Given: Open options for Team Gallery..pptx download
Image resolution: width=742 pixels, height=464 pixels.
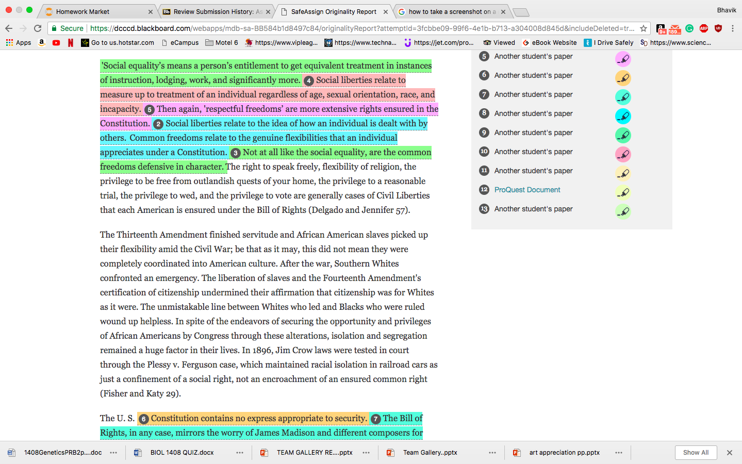Looking at the screenshot, I should click(492, 453).
